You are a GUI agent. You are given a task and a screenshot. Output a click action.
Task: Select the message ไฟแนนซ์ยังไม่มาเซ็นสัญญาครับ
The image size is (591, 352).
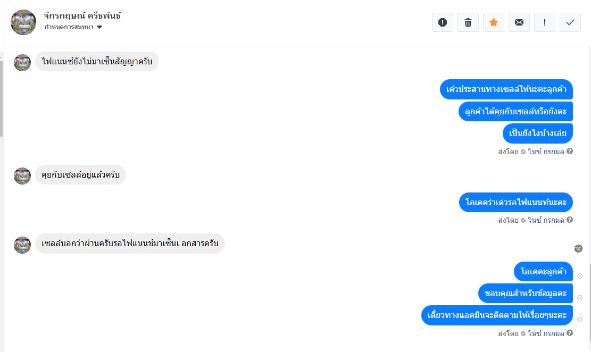[x=97, y=62]
